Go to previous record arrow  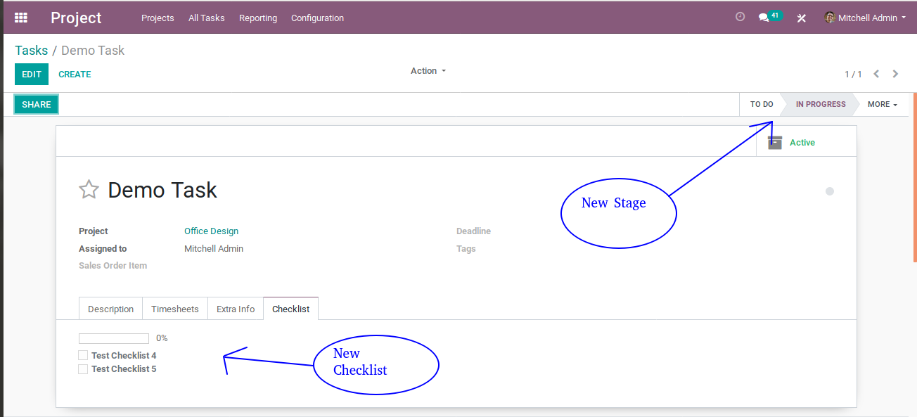pyautogui.click(x=876, y=74)
